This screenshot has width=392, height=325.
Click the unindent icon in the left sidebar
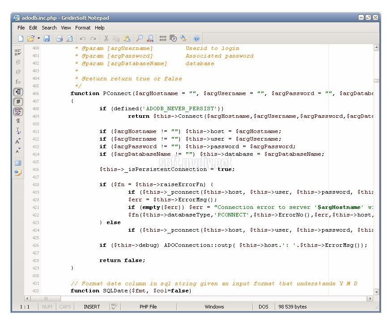tap(18, 72)
